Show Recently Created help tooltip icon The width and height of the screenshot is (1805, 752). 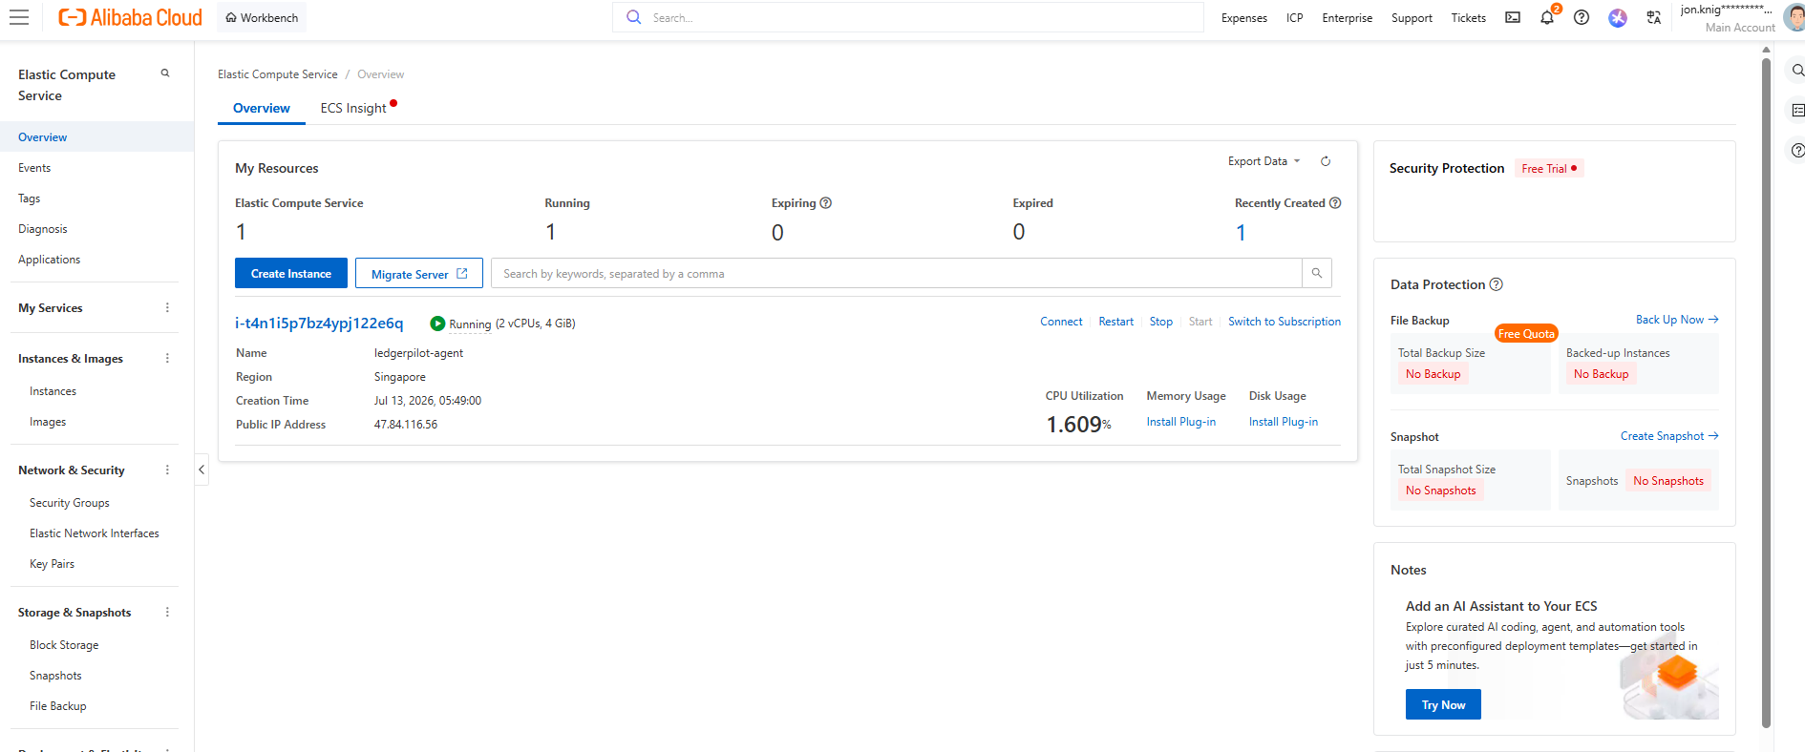tap(1335, 203)
